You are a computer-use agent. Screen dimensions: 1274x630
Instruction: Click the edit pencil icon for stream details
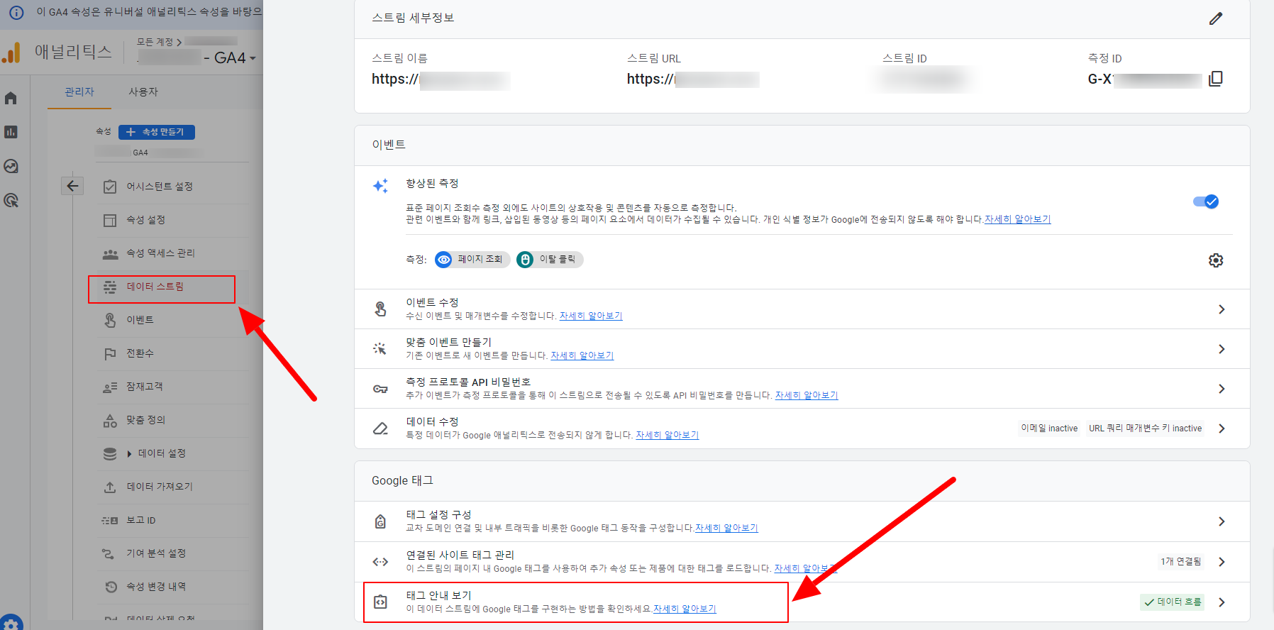click(1216, 18)
